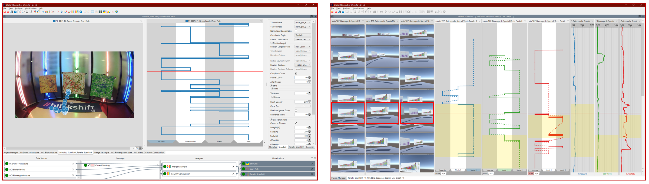
Task: Close the workflow panel with its small X
Action: [x=315, y=158]
